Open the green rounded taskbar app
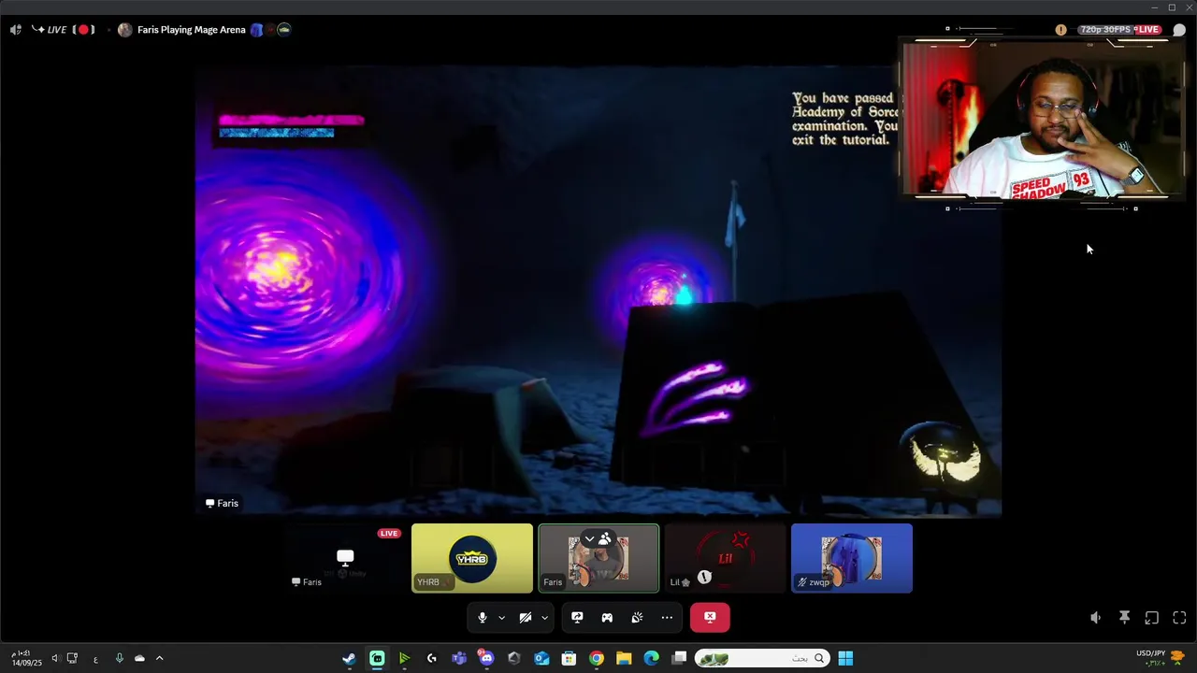Screen dimensions: 1197x673 [x=377, y=658]
